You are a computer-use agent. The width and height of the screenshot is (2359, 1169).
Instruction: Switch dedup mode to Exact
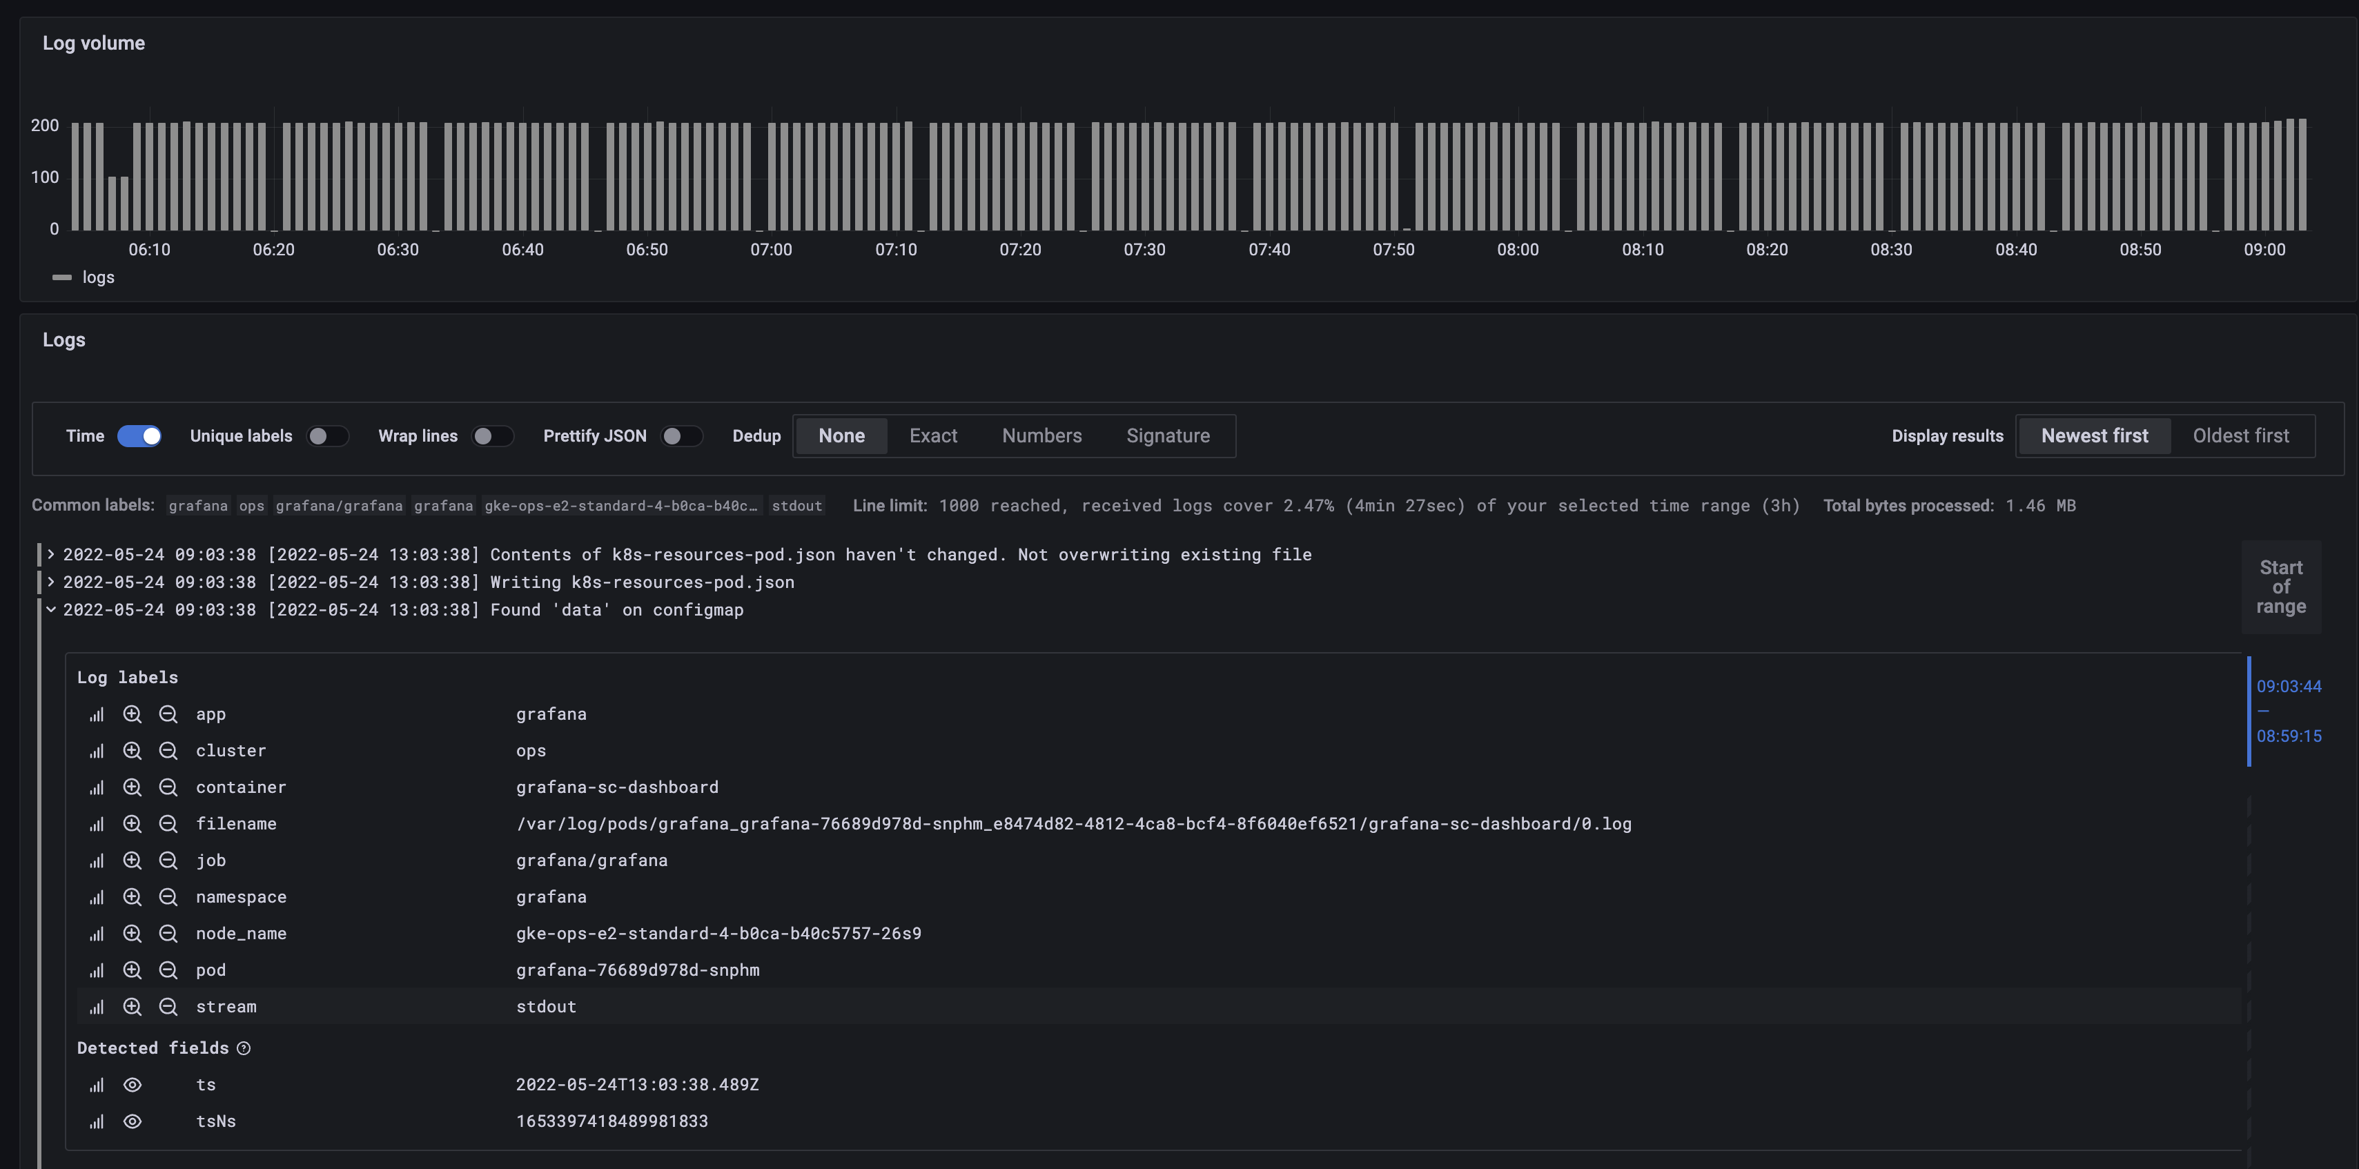tap(932, 435)
